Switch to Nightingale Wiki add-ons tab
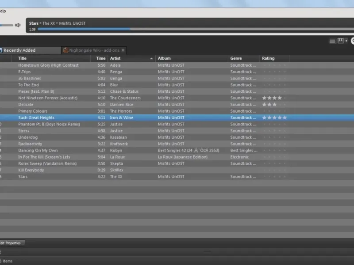 coord(94,50)
